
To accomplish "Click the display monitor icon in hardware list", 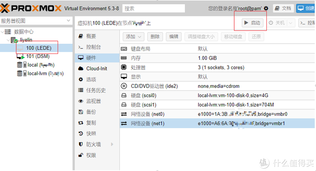I will [x=124, y=77].
